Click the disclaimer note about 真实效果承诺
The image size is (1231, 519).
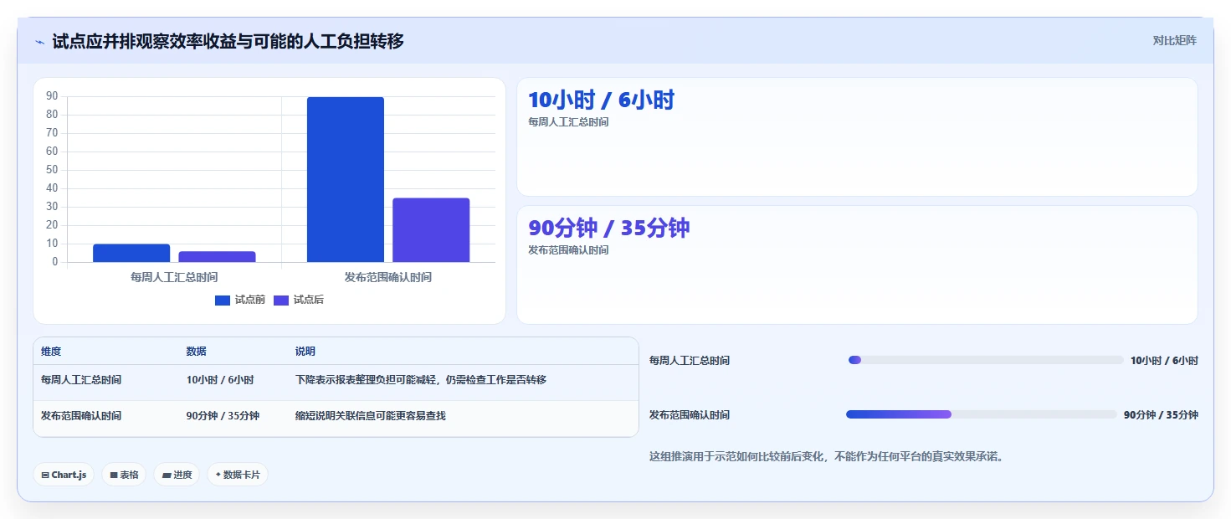(x=826, y=457)
